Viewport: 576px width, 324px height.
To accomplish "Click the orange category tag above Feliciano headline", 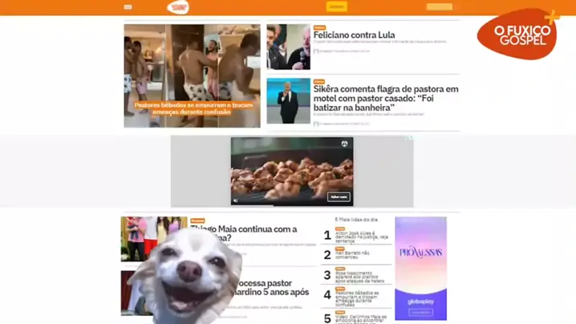I will (319, 28).
